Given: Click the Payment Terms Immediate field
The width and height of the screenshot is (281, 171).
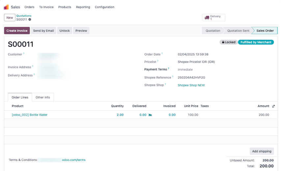Looking at the screenshot, I should coord(185,70).
